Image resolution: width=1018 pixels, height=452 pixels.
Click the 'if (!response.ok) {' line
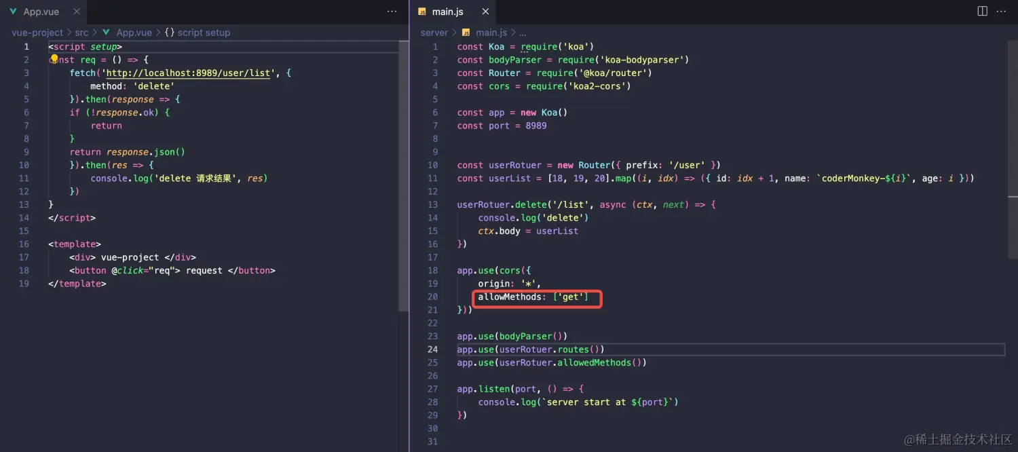pyautogui.click(x=119, y=113)
